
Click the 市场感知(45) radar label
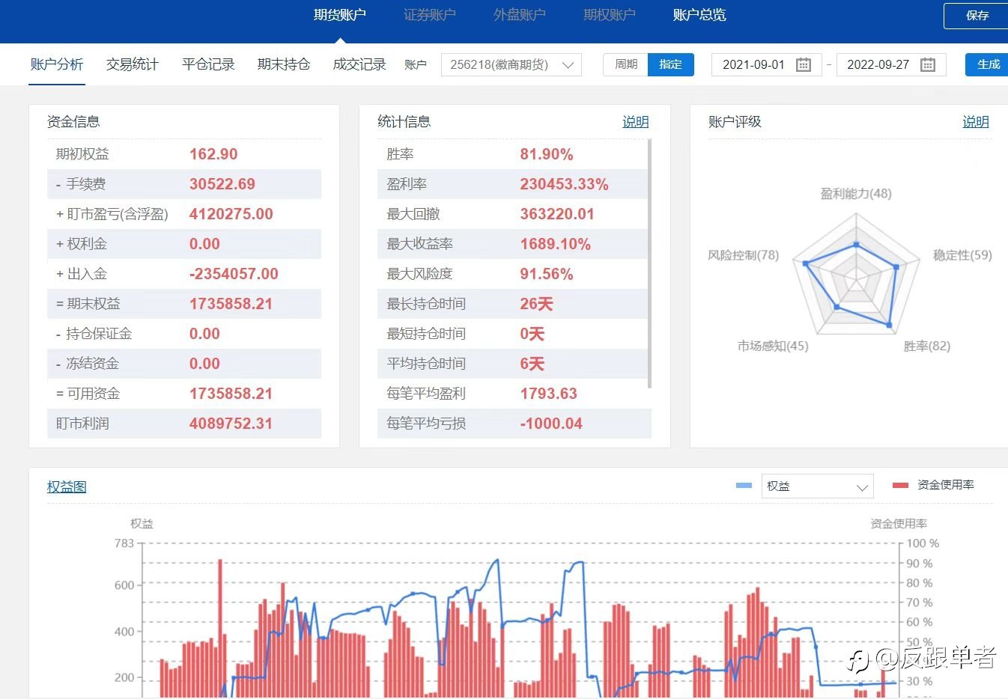[773, 346]
